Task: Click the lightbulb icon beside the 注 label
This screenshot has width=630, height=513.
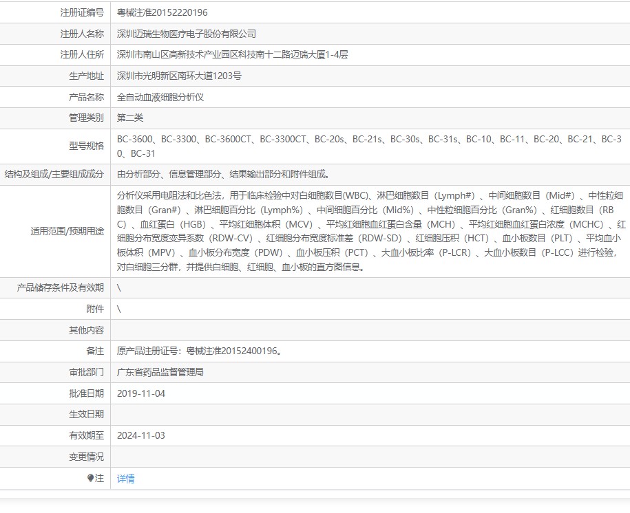Action: pos(90,478)
